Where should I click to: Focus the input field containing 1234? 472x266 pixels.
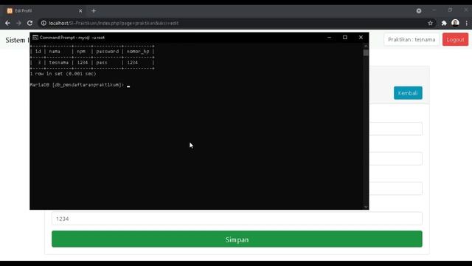[x=237, y=219]
